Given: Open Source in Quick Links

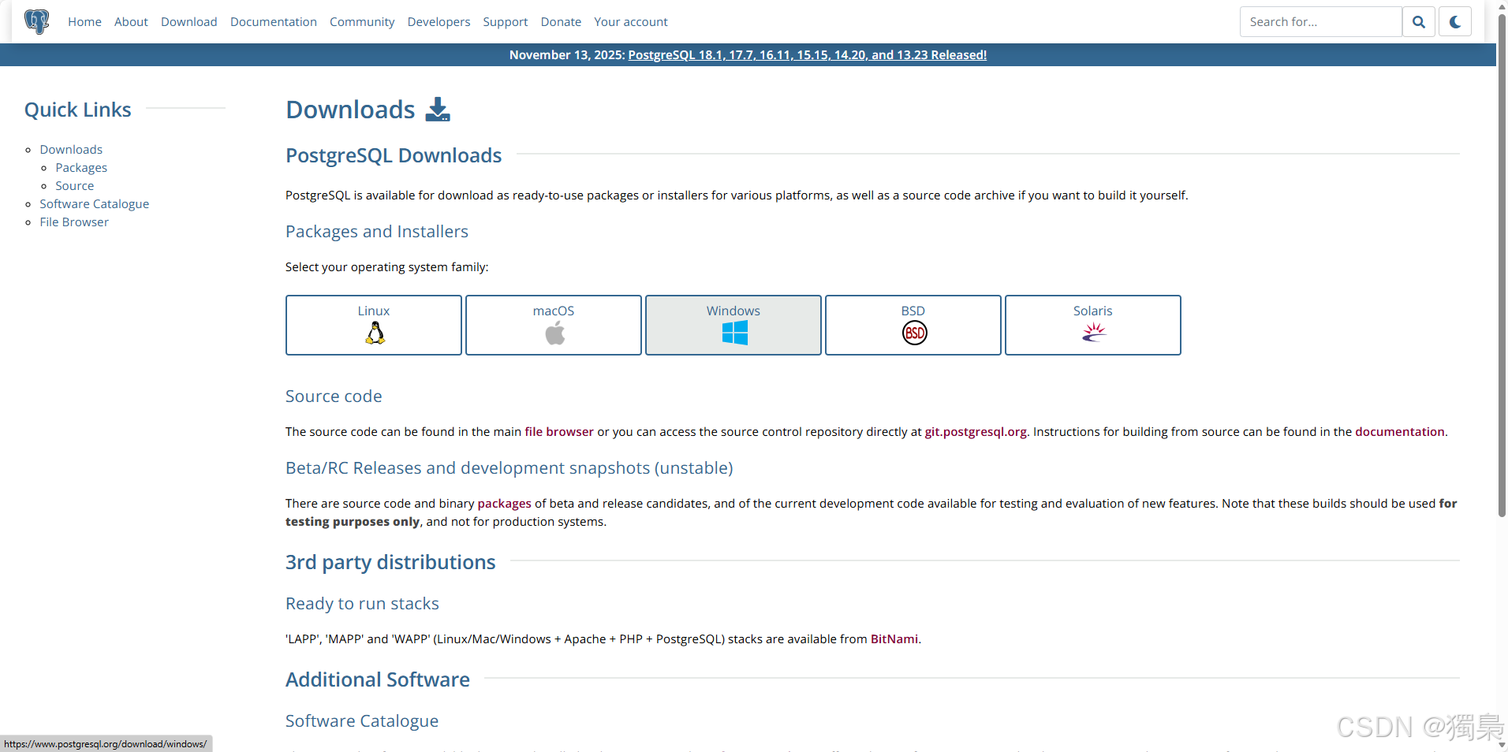Looking at the screenshot, I should (75, 186).
